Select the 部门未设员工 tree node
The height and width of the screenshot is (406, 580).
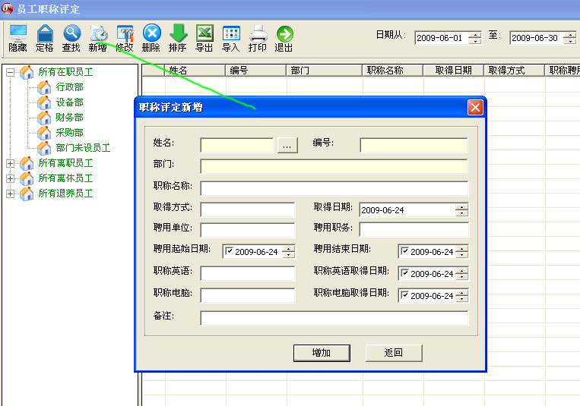pos(83,148)
